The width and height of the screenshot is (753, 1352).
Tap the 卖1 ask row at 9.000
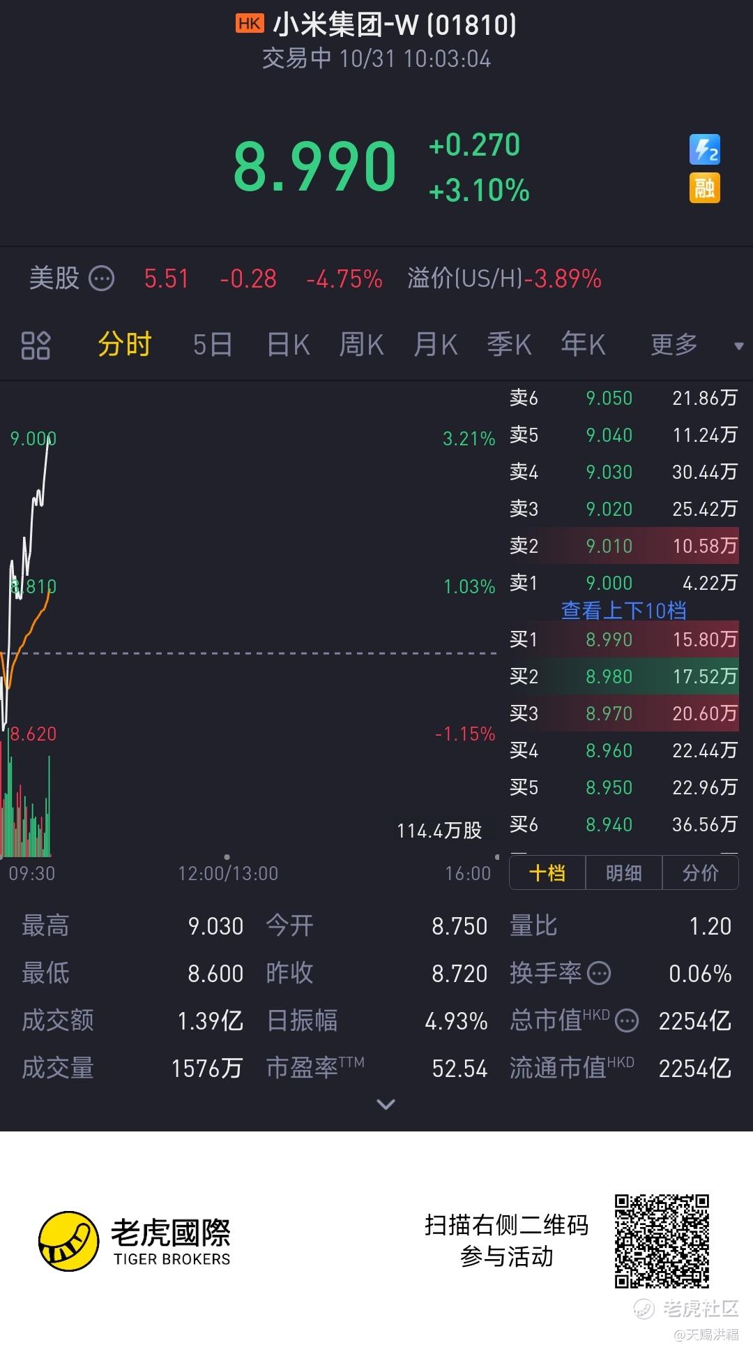(x=623, y=583)
